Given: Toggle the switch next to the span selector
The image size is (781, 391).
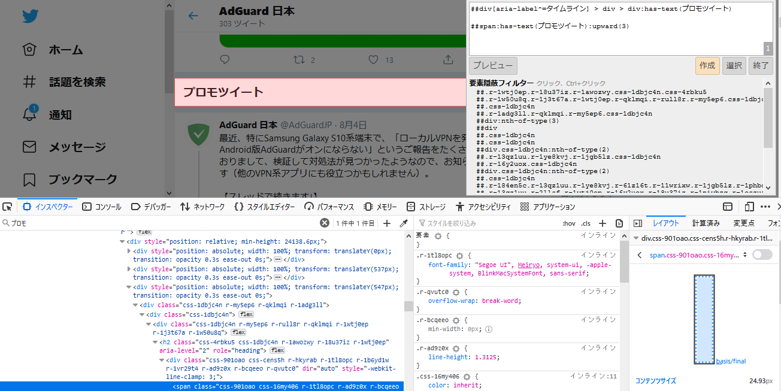Looking at the screenshot, I should pos(761,254).
